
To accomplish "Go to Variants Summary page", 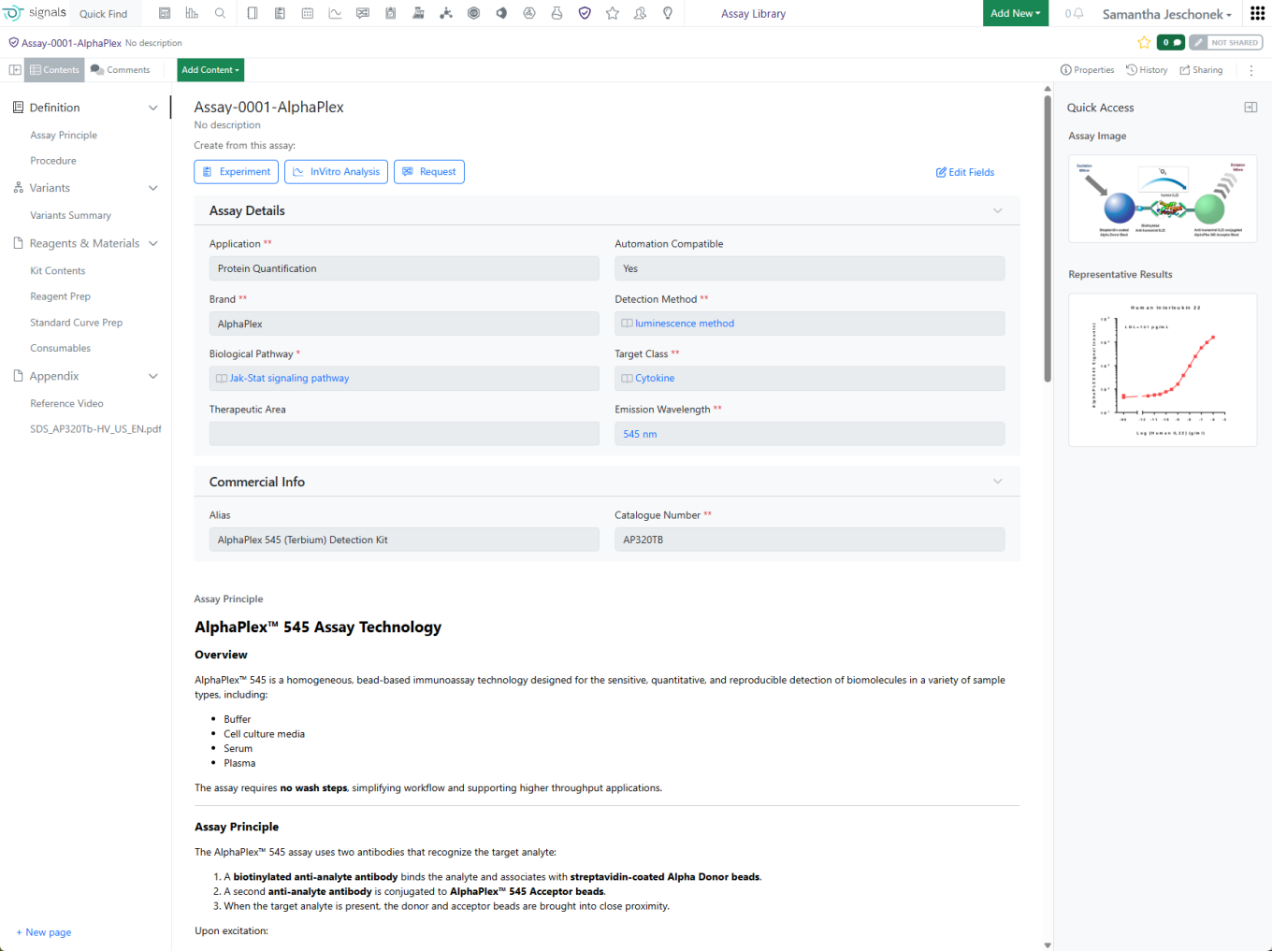I will click(70, 215).
